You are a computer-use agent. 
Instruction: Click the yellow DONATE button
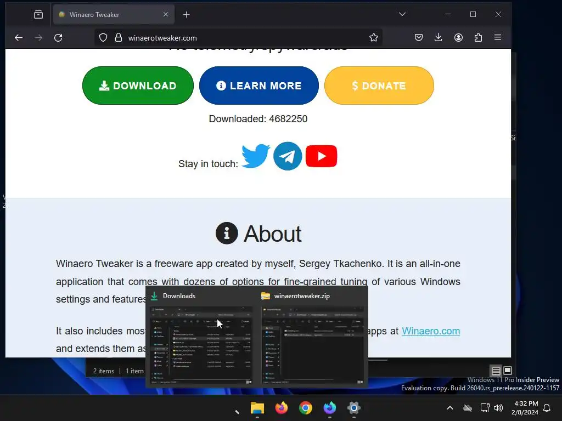[379, 86]
